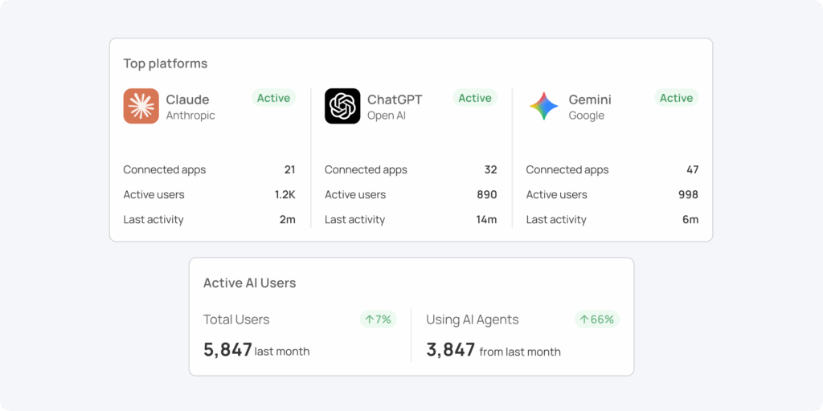Click Gemini's Active users value 998

688,195
